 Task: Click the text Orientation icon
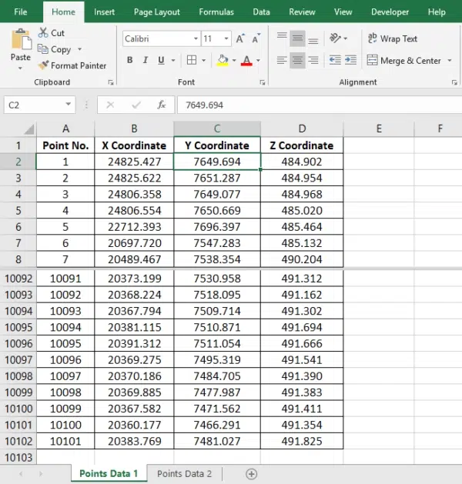click(x=335, y=38)
